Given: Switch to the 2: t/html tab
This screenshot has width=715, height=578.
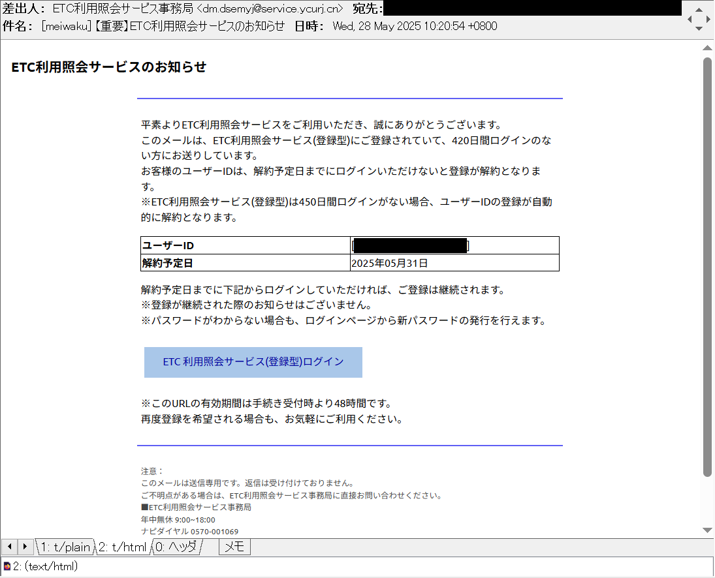Looking at the screenshot, I should pos(122,547).
